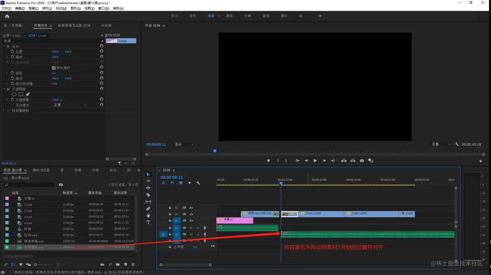
Task: Solo audio track A2
Action: point(198,234)
